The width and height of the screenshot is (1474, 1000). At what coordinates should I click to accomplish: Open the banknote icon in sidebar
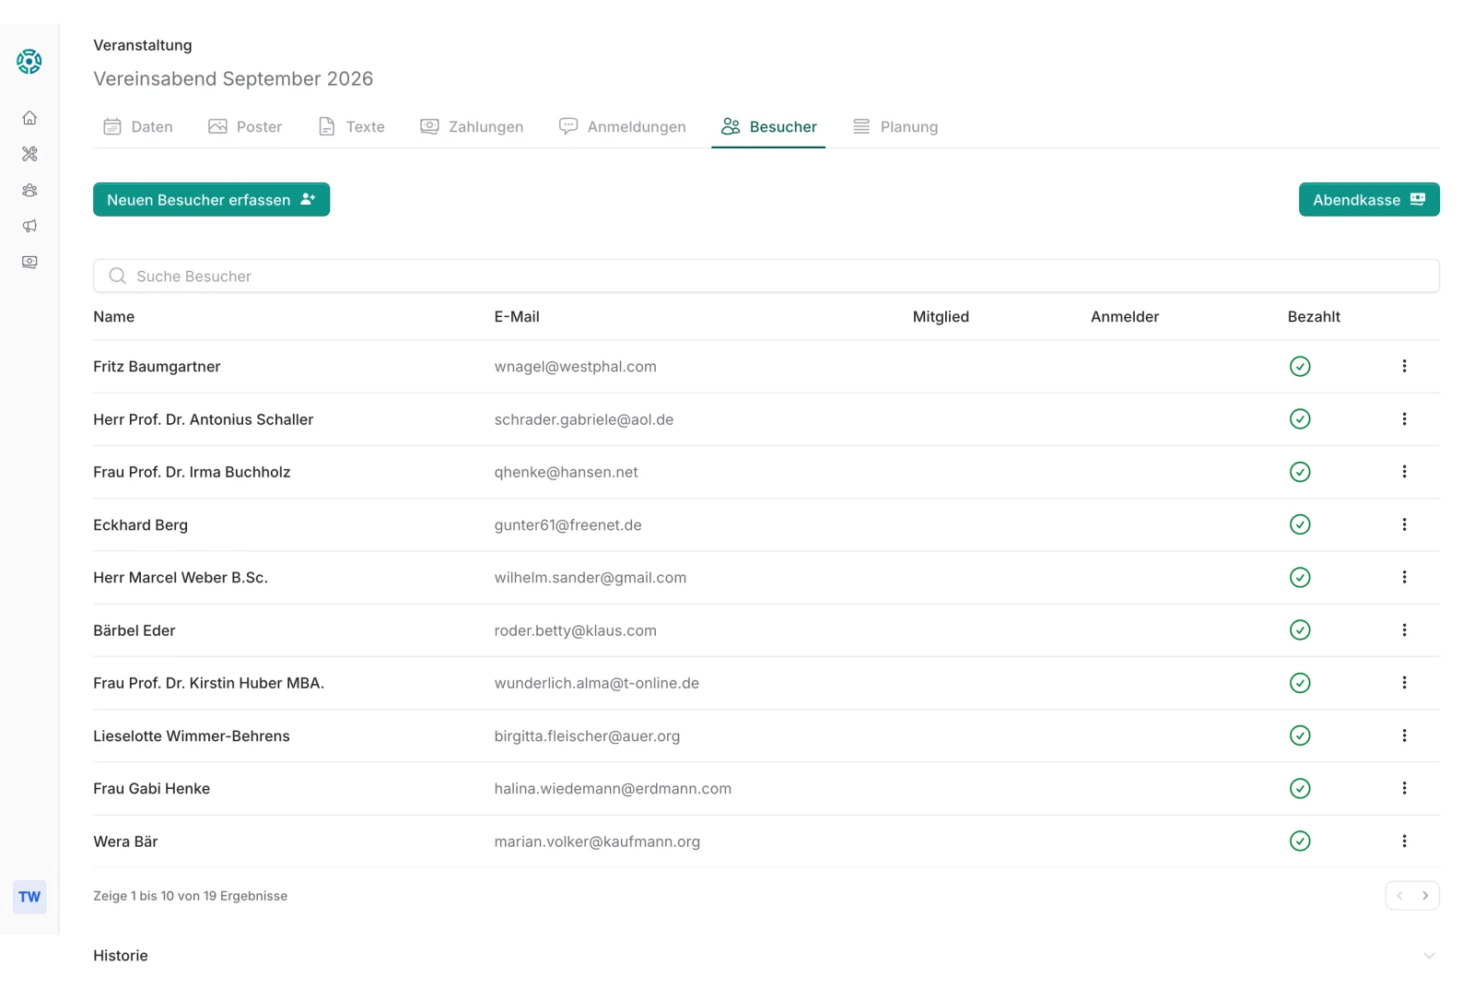(29, 262)
